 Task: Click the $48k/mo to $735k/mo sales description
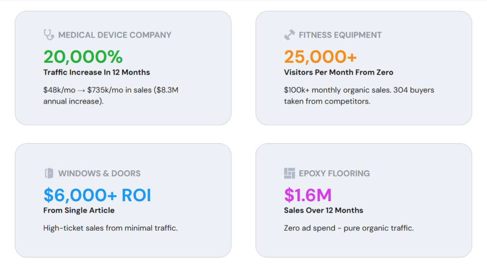coord(111,96)
